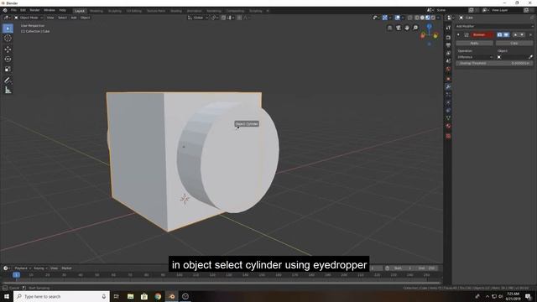This screenshot has width=537, height=302.
Task: Toggle Boolean modifier render visibility
Action: point(500,34)
